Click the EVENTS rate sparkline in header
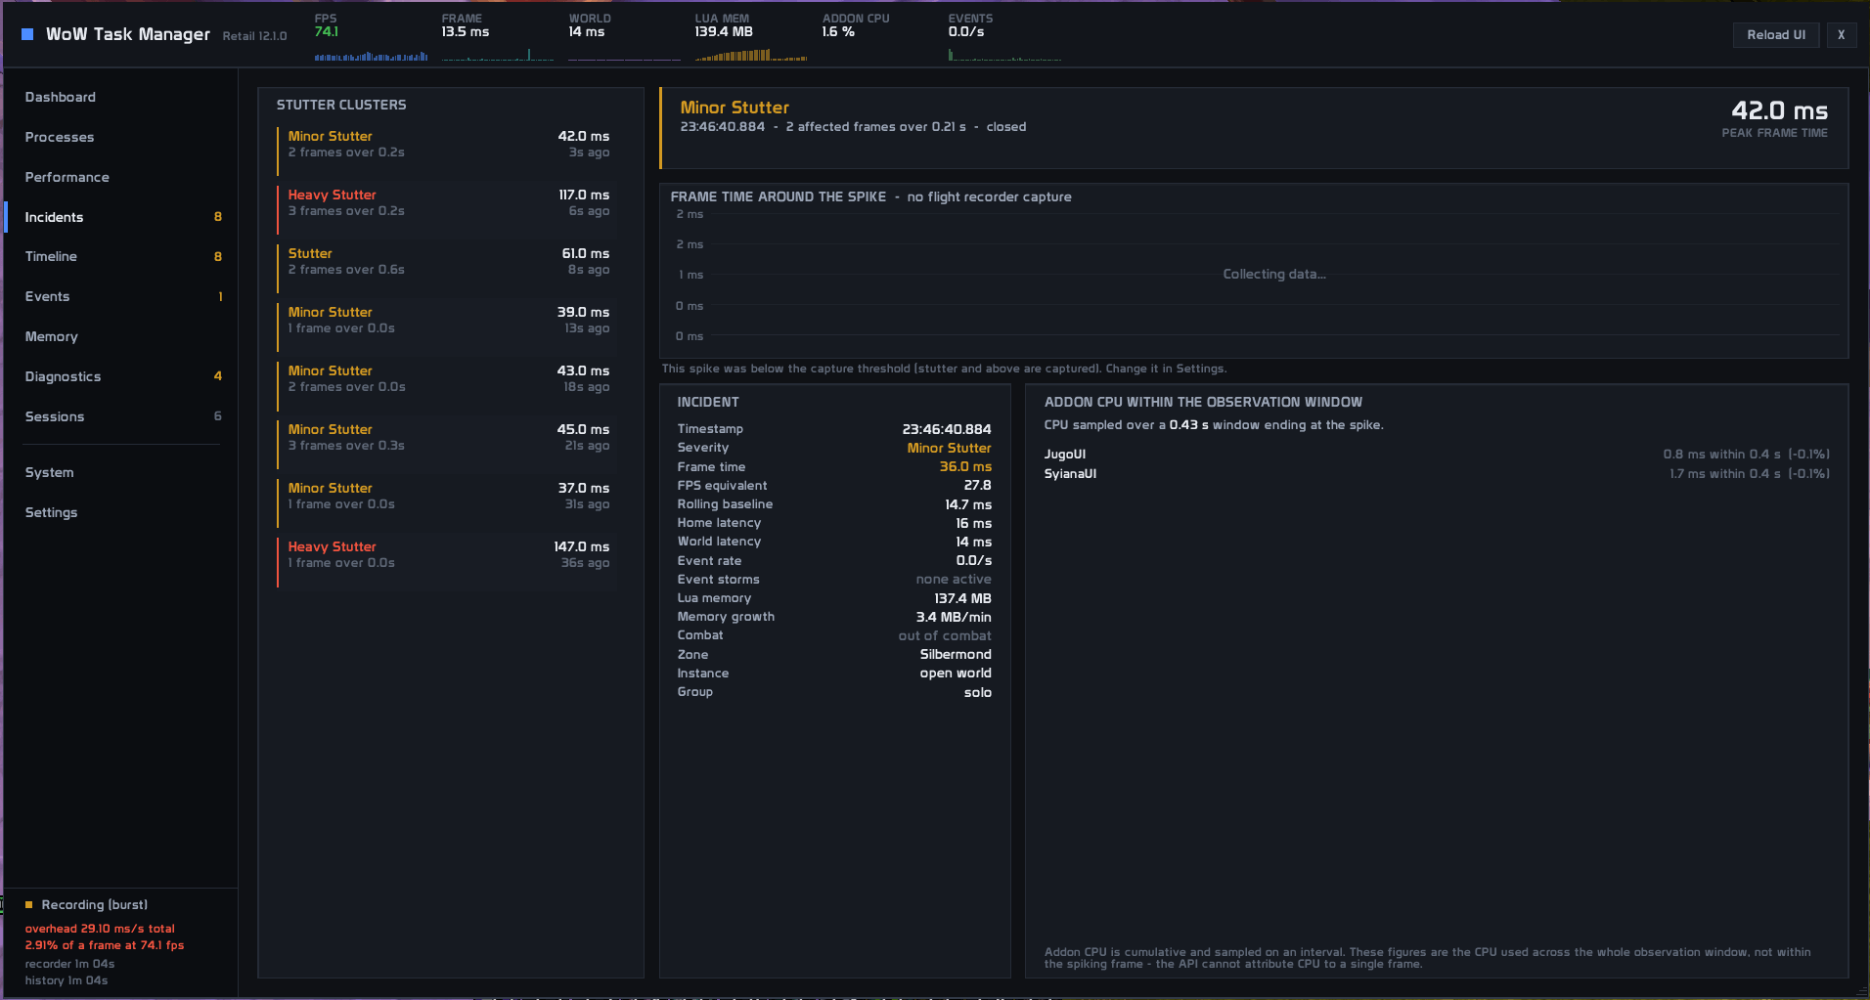1870x1000 pixels. pyautogui.click(x=1004, y=56)
